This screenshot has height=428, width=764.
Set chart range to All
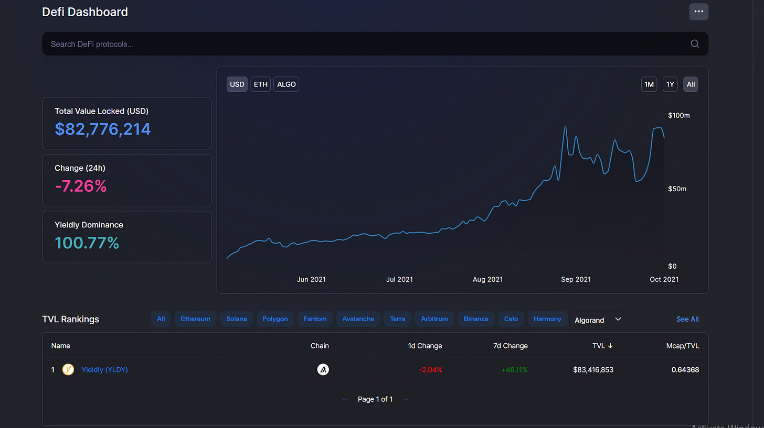691,84
